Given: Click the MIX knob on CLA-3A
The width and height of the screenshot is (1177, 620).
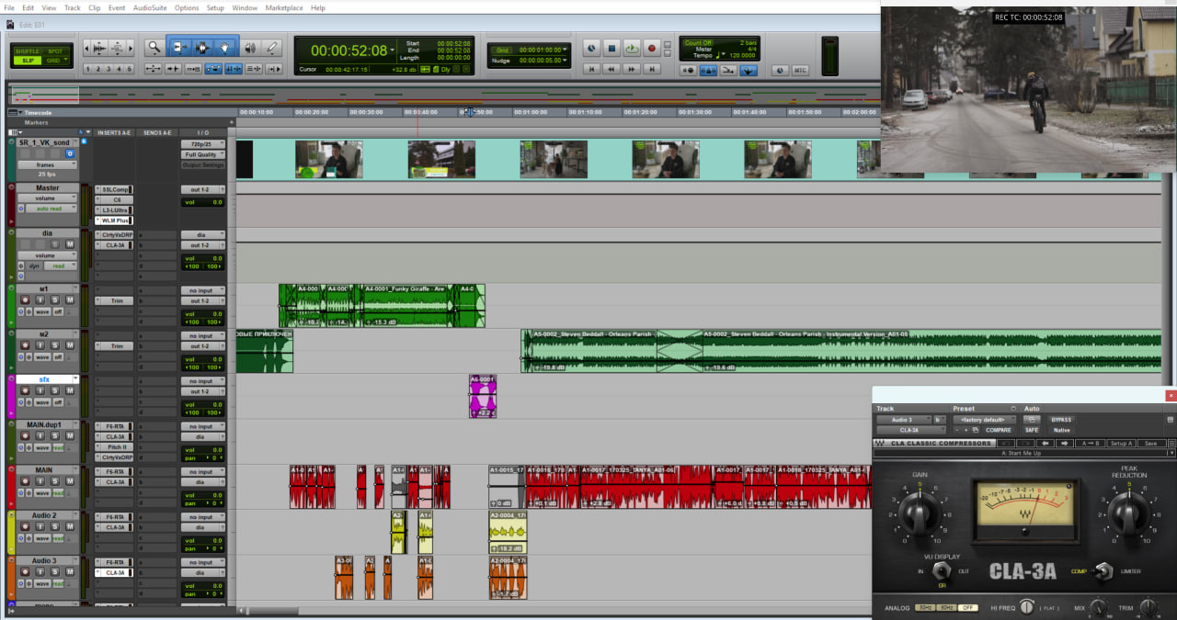Looking at the screenshot, I should [1098, 607].
